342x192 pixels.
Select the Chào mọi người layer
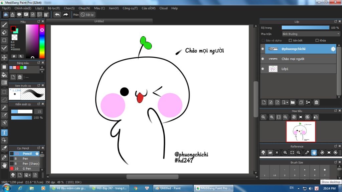click(x=298, y=59)
